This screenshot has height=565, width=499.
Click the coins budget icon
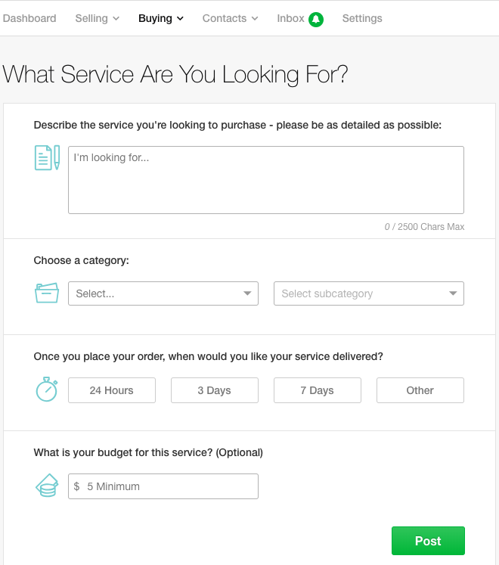tap(47, 486)
